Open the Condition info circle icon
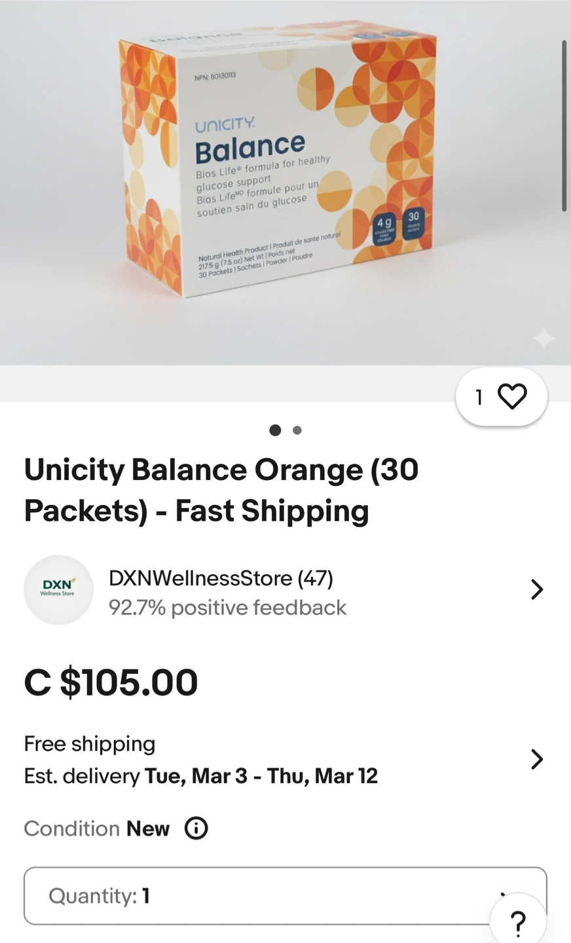Screen dimensions: 571x943 pyautogui.click(x=196, y=828)
